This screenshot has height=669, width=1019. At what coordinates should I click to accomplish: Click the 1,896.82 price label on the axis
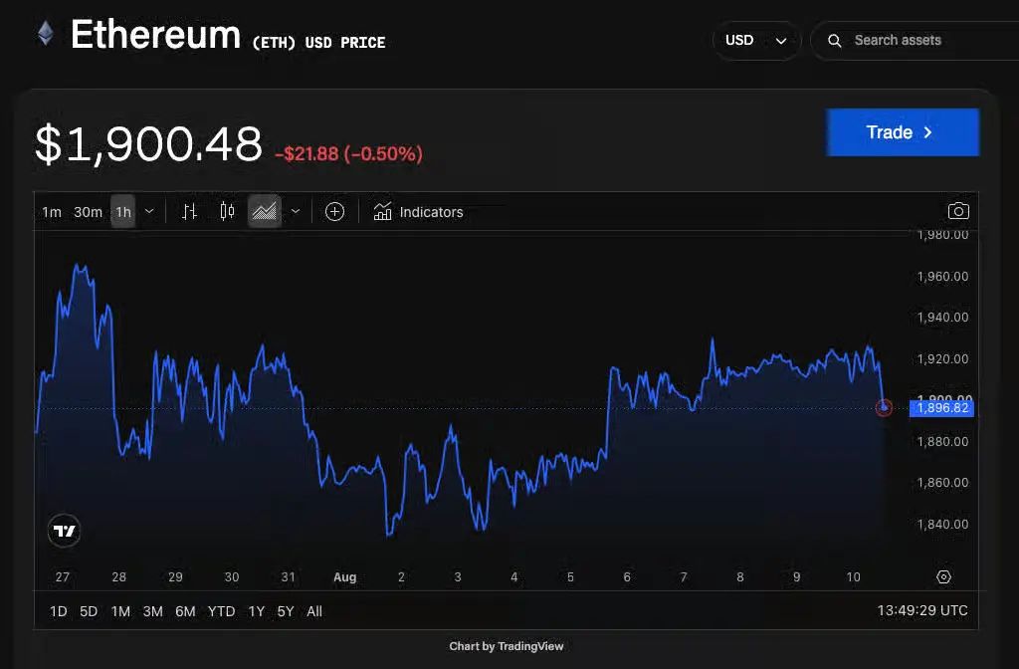941,407
